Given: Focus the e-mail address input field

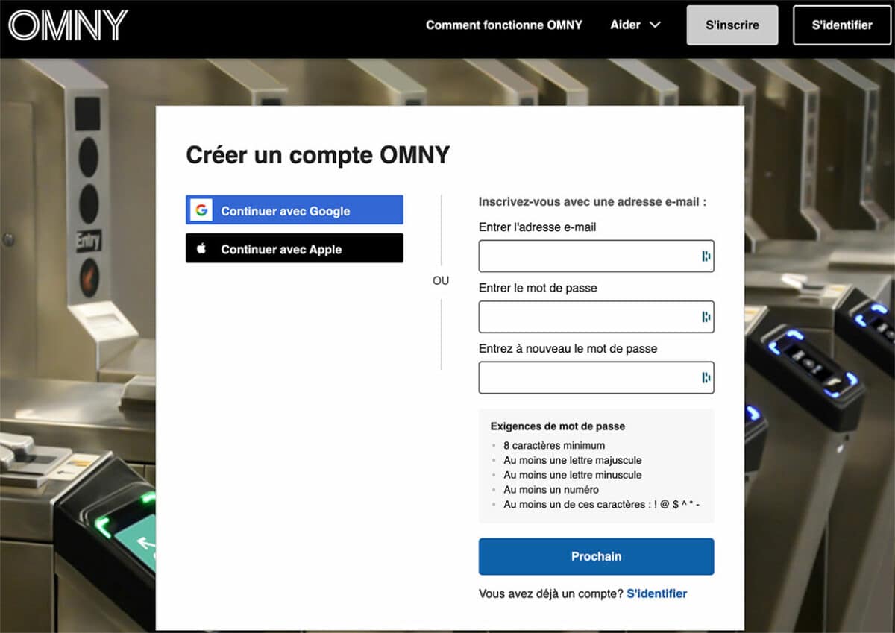Looking at the screenshot, I should point(597,256).
